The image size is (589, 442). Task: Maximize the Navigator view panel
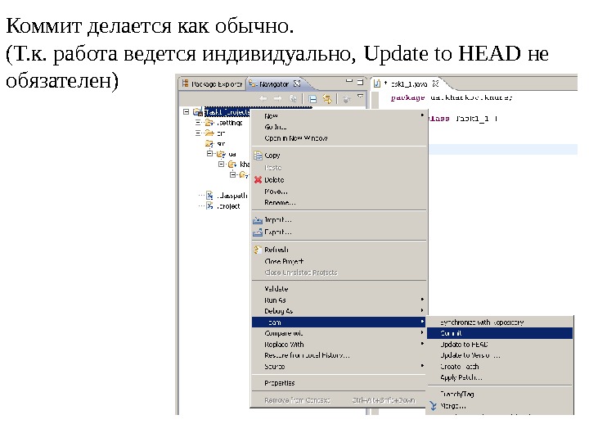pos(360,81)
